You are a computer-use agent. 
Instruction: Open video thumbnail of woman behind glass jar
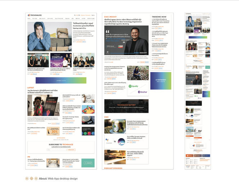(x=115, y=126)
